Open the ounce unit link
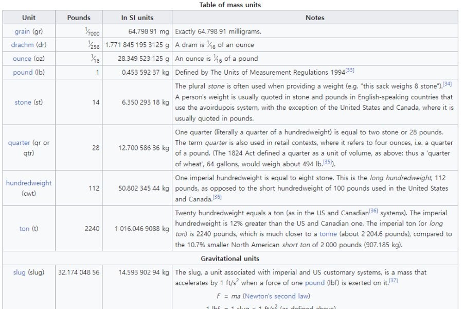Viewport: 463px width, 309px height. point(22,59)
